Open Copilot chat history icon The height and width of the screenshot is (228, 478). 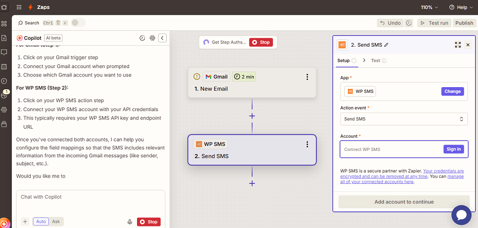pyautogui.click(x=142, y=38)
